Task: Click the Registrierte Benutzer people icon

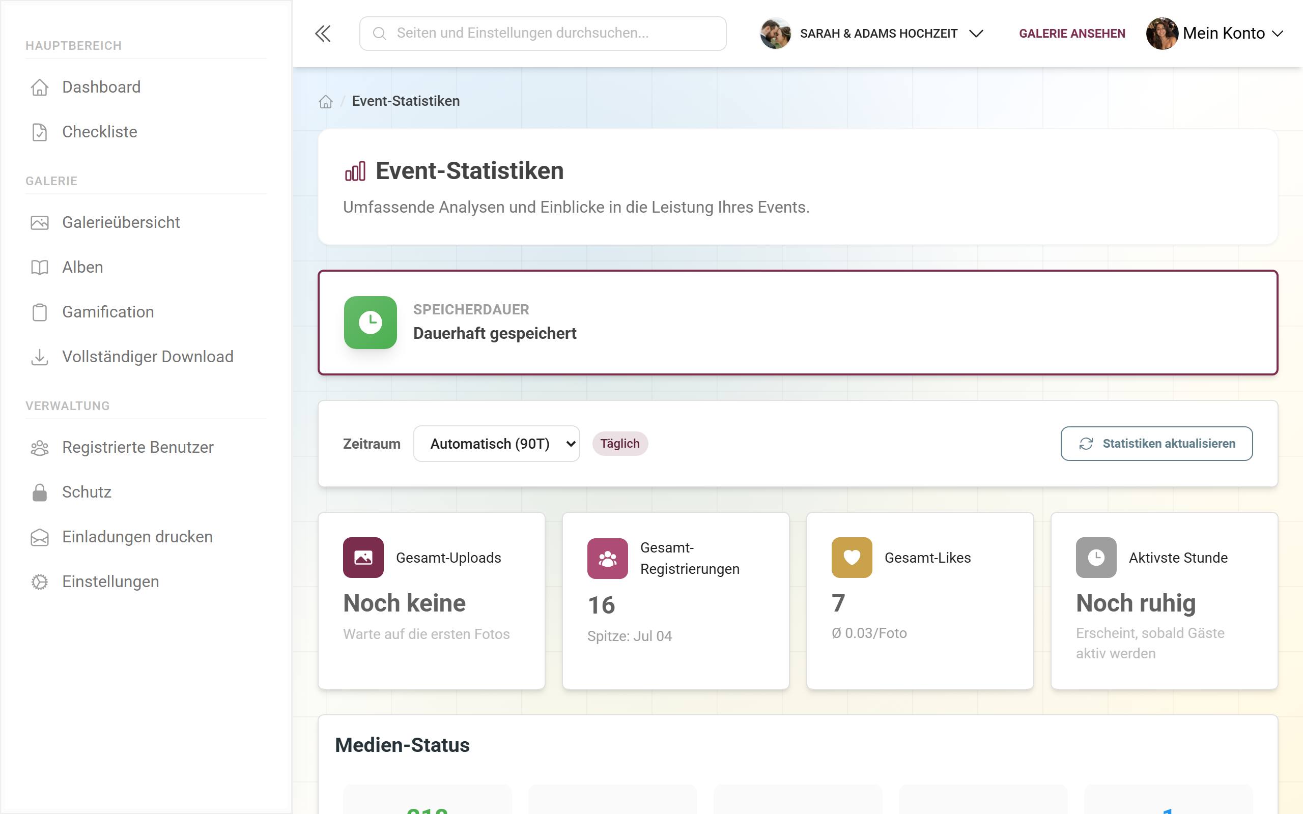Action: pyautogui.click(x=40, y=447)
